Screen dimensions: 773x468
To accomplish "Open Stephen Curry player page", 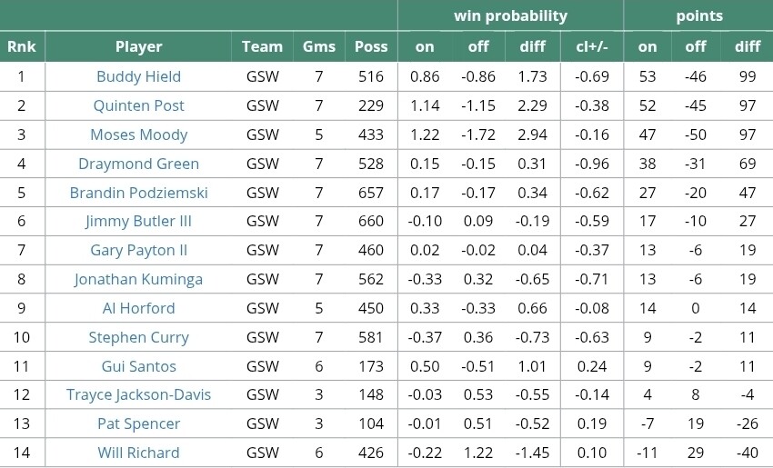I will [x=138, y=337].
